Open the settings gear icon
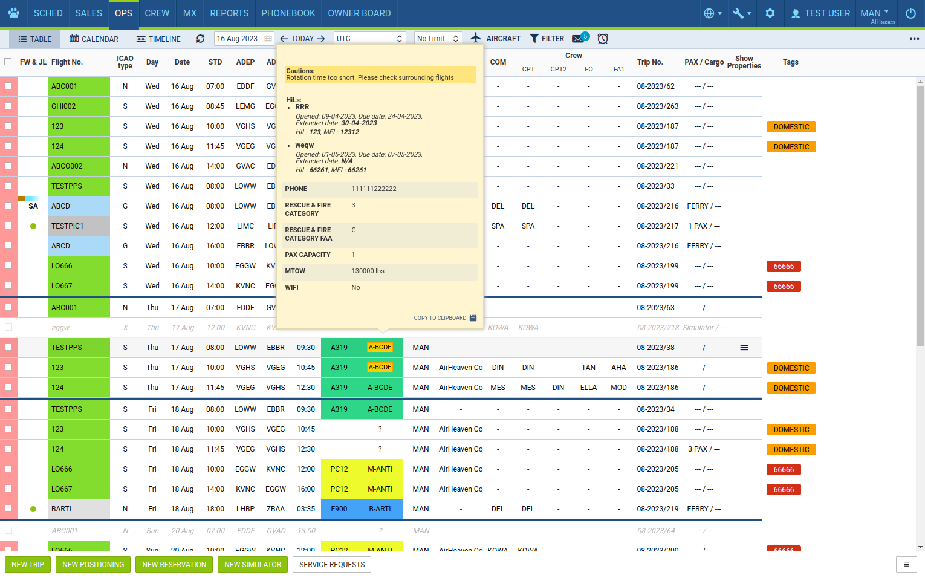Image resolution: width=925 pixels, height=578 pixels. [770, 13]
